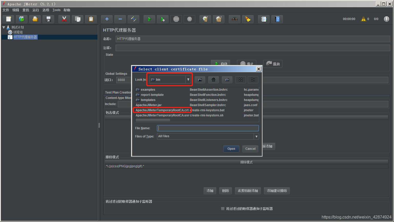The width and height of the screenshot is (394, 222).
Task: Click the 端口 8888 port field
Action: click(x=124, y=80)
